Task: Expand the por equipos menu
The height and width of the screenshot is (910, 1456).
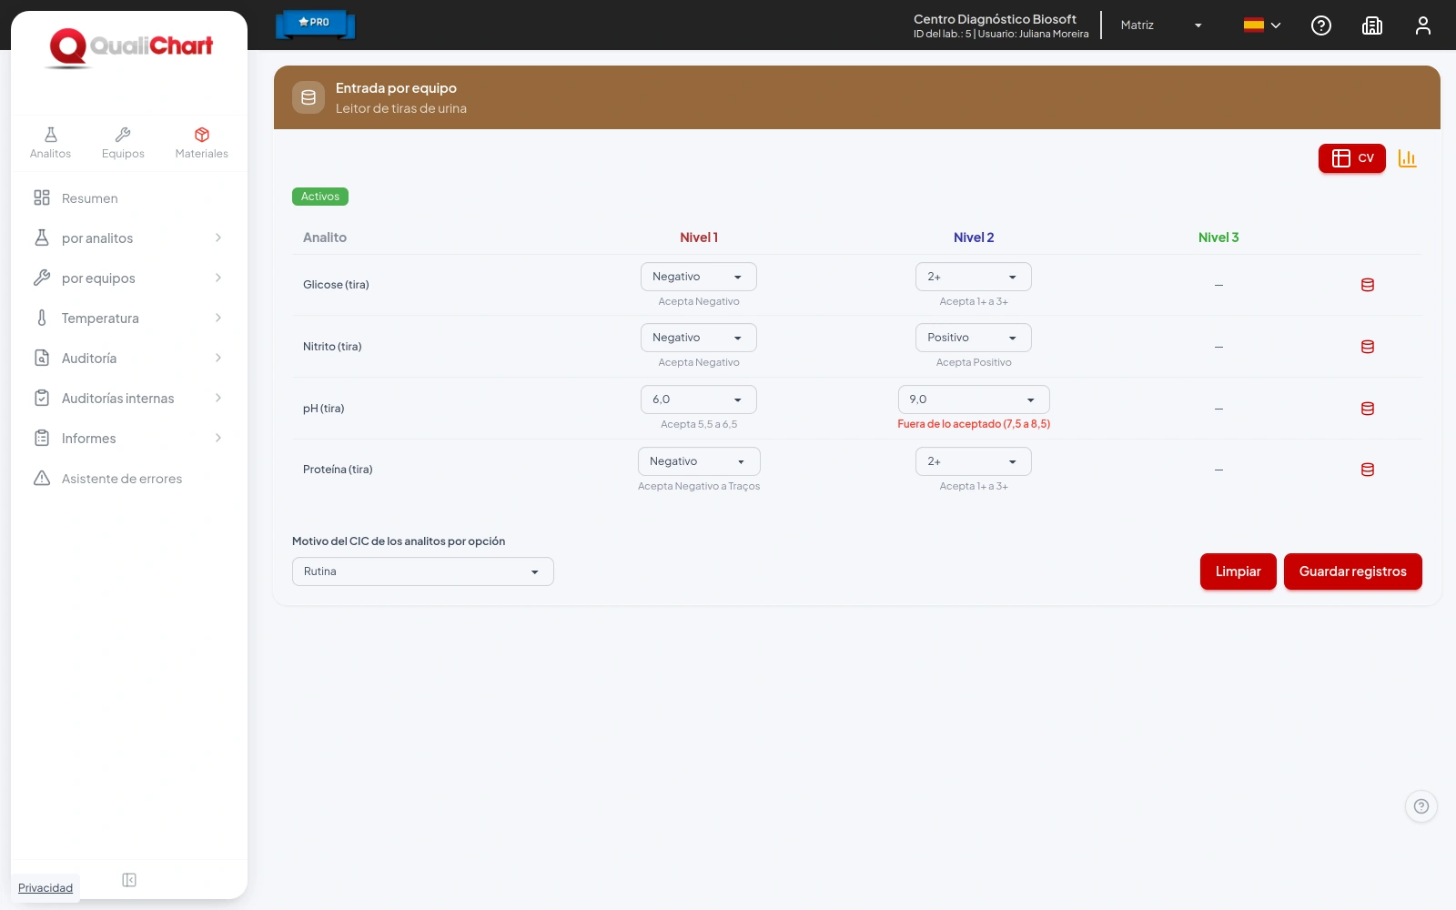Action: [129, 278]
